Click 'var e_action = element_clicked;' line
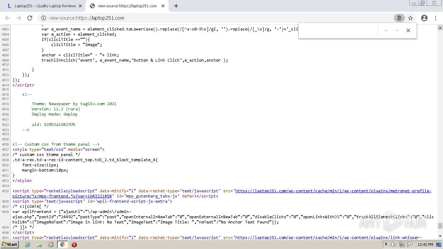443x249 pixels. pos(79,34)
